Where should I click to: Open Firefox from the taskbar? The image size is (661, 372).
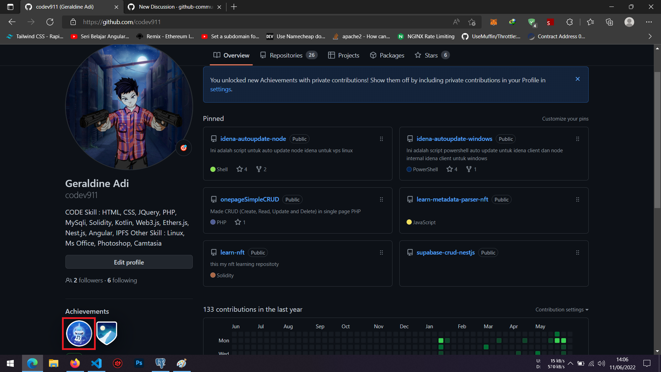point(75,363)
